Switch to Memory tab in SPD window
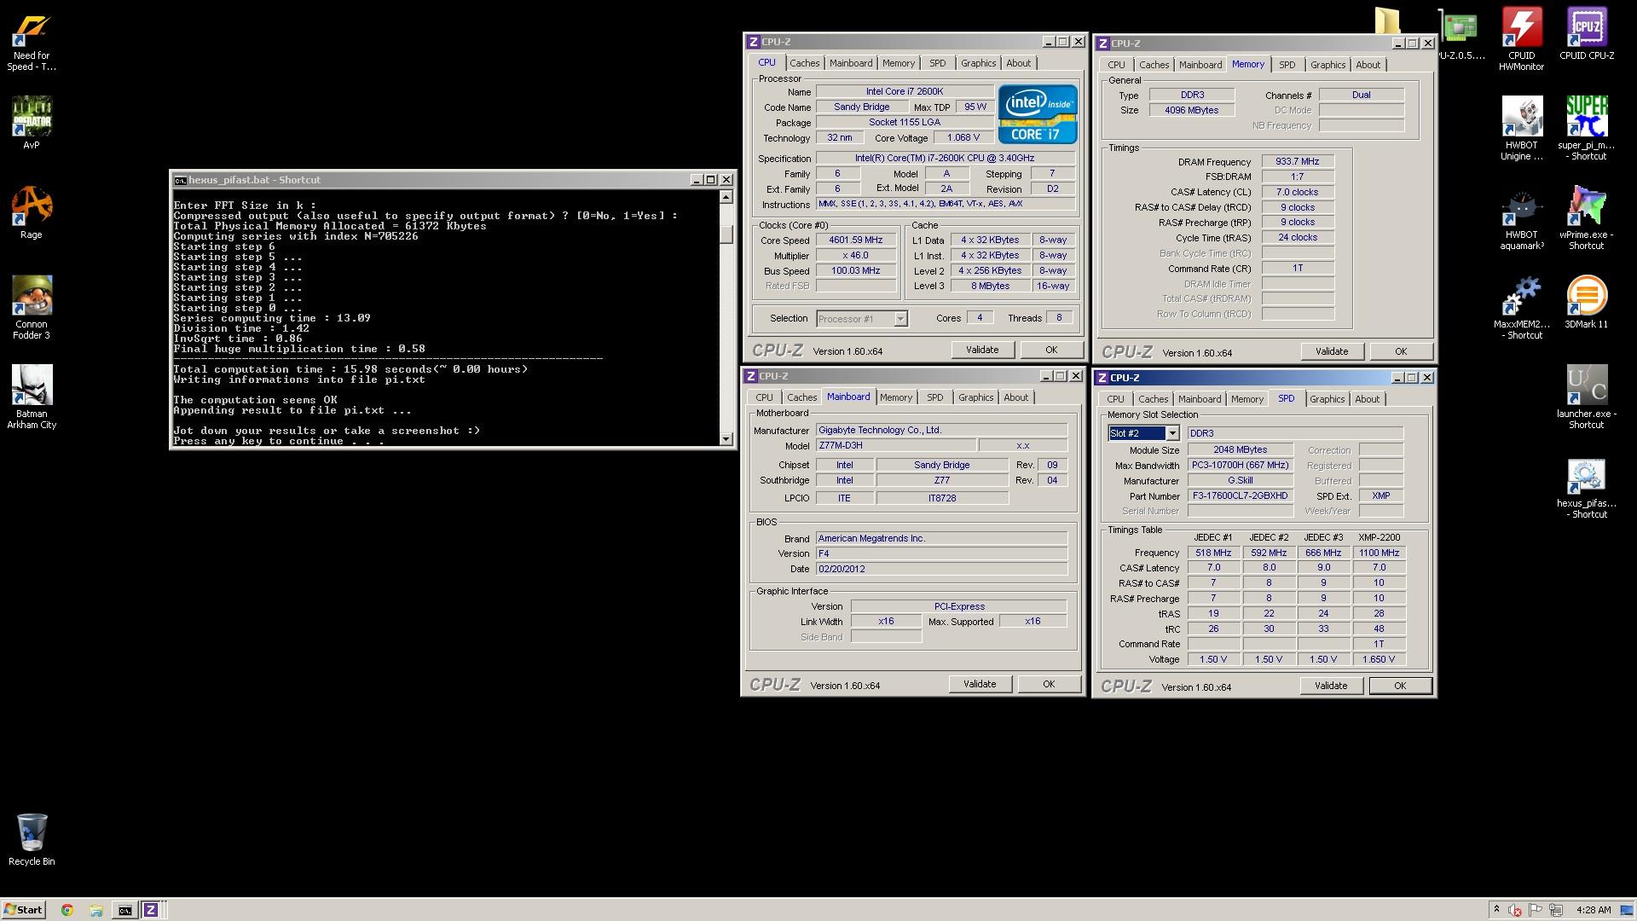The image size is (1637, 921). click(1247, 399)
